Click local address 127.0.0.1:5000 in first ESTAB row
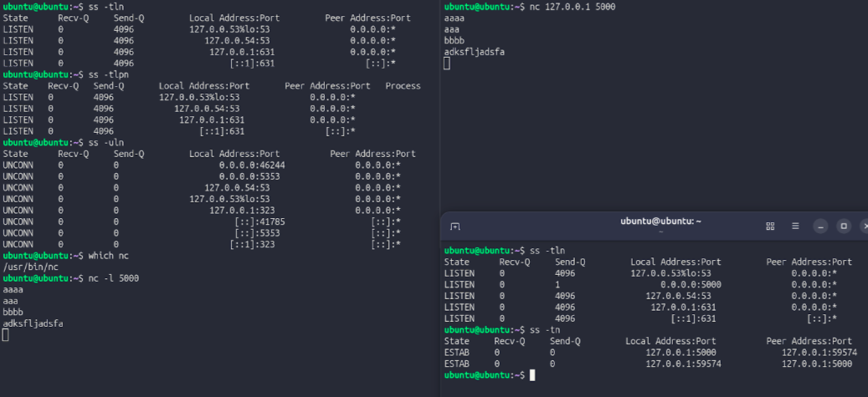 click(681, 353)
